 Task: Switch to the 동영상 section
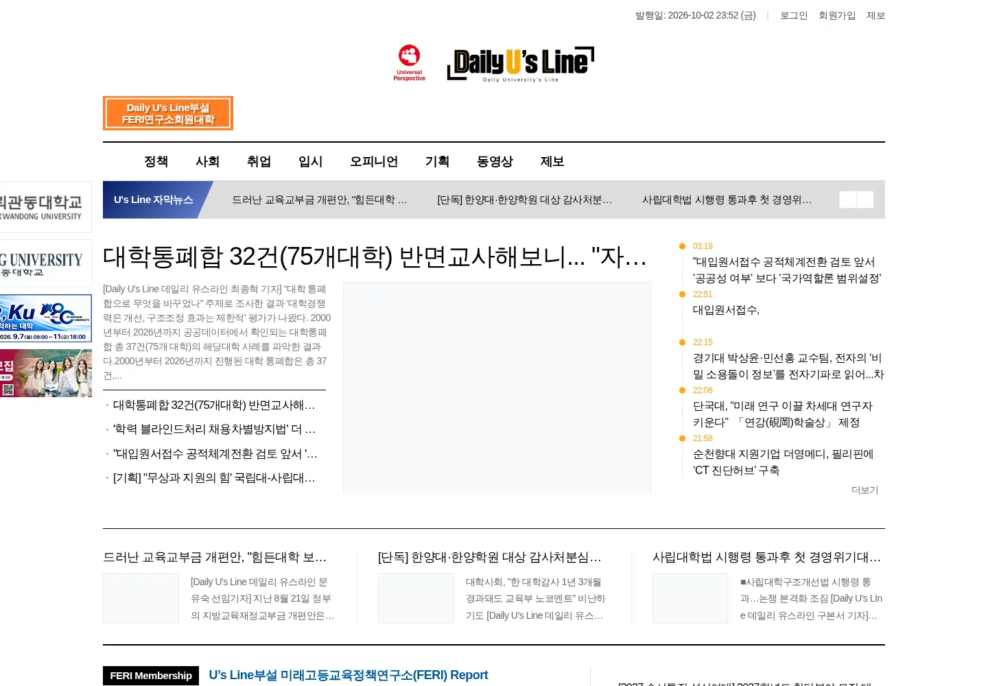point(495,162)
